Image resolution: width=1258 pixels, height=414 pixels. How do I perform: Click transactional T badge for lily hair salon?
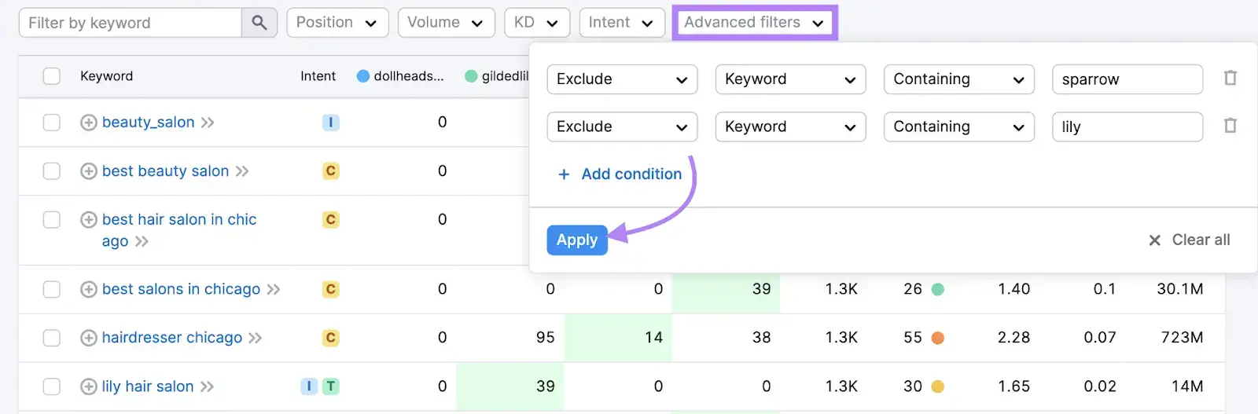point(331,387)
